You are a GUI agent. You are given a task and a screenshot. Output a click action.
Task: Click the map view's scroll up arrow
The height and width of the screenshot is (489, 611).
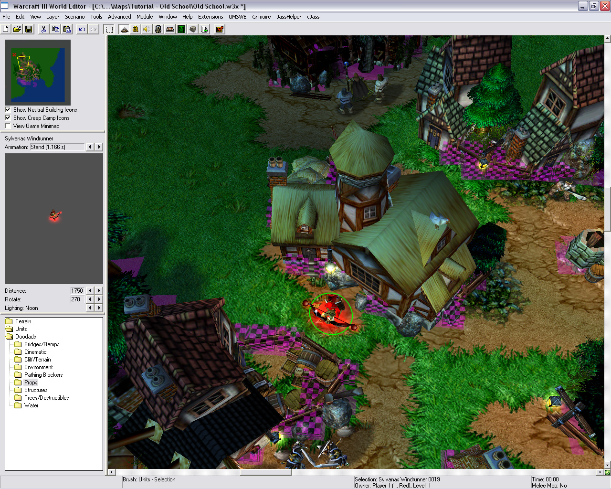[608, 39]
